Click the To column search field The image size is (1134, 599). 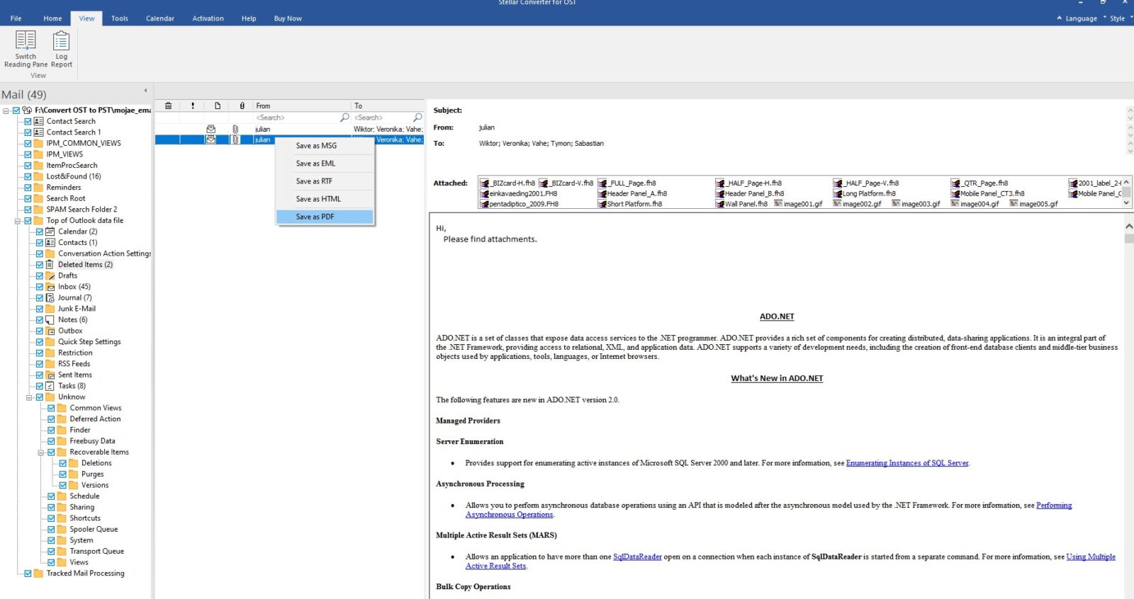click(381, 118)
